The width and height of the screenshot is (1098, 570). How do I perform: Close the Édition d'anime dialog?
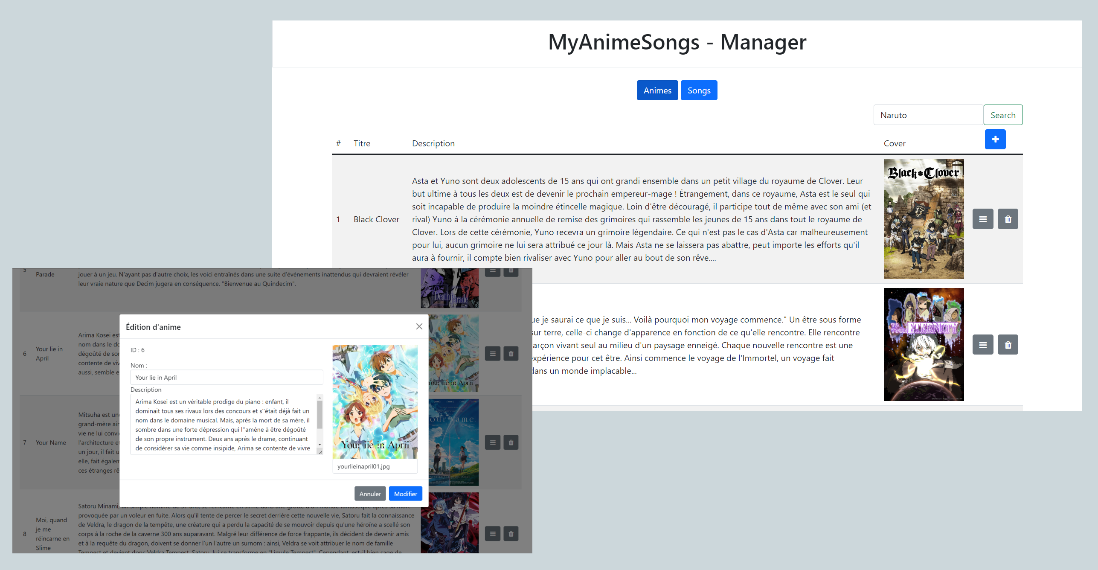(x=419, y=326)
